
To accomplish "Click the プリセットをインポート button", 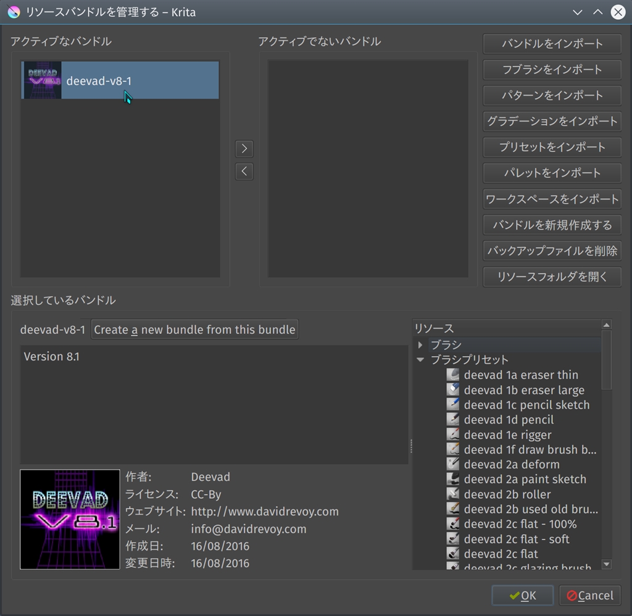I will click(x=552, y=147).
